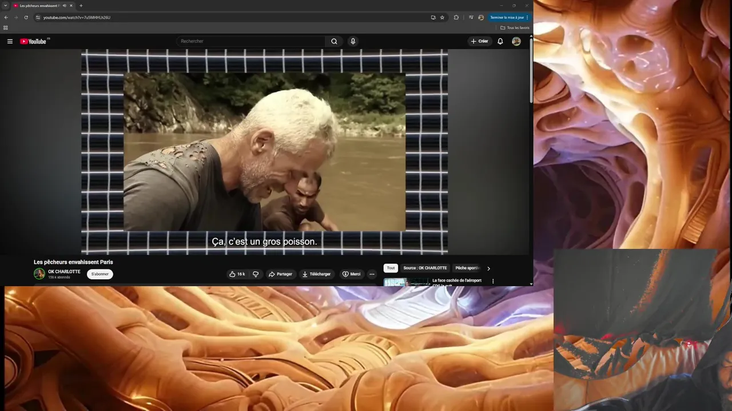Select the Les pêcheurs envahissent tab
Viewport: 732px width, 411px height.
click(43, 6)
